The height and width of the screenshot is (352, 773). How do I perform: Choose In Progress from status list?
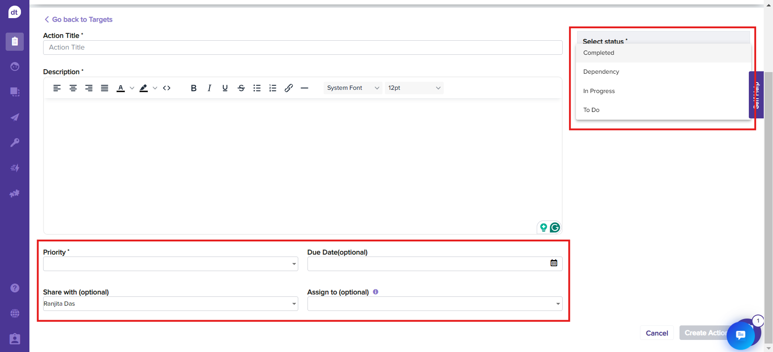tap(599, 91)
